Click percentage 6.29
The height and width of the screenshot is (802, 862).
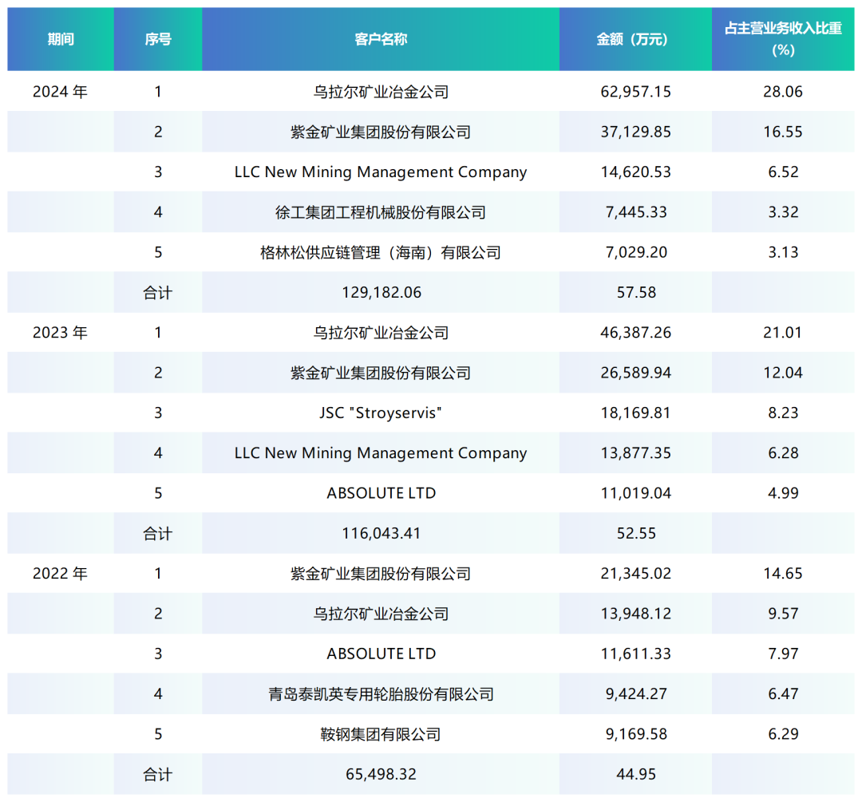[783, 734]
